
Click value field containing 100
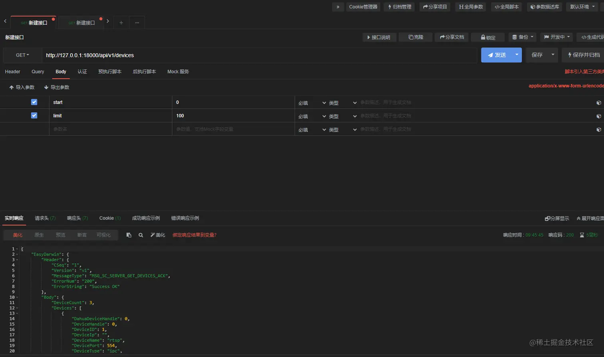233,116
